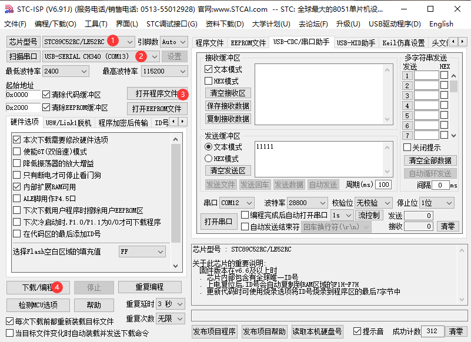Switch to the 程序文件 tab
Viewport: 471px width, 342px height.
tap(209, 43)
